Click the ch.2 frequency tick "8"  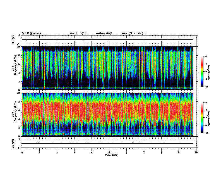(x=20, y=102)
